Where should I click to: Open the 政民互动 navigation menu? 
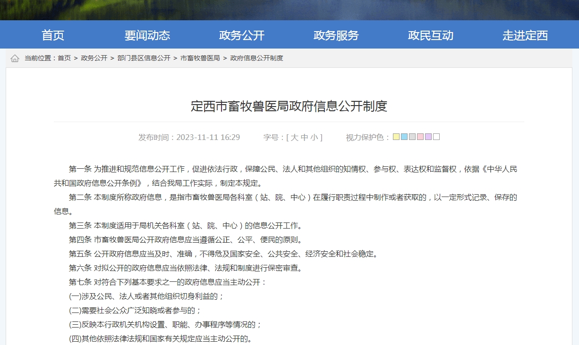tap(430, 35)
